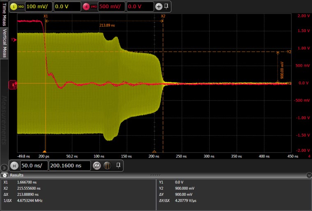Open Results settings gear
The height and width of the screenshot is (211, 312).
(x=5, y=175)
